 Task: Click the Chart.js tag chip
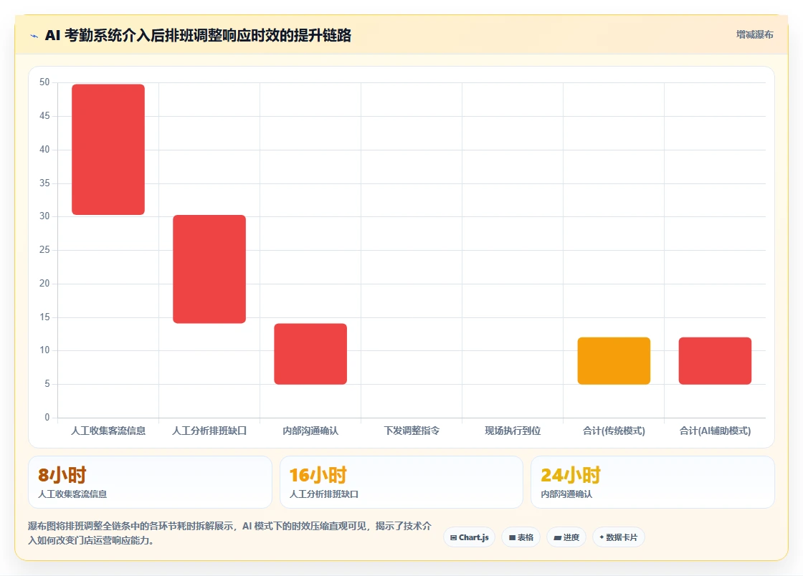[469, 537]
